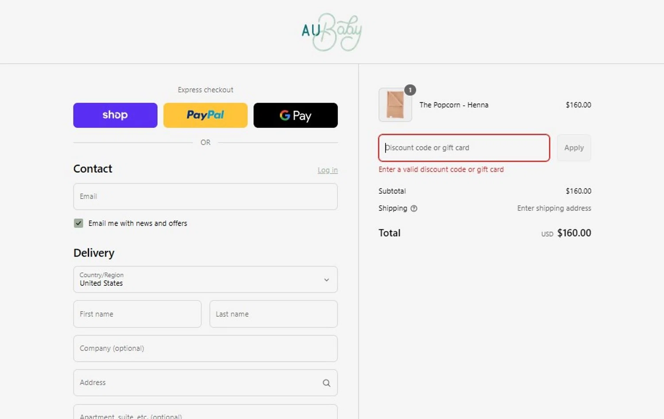Open The Popcorn - Henna product thumbnail
The width and height of the screenshot is (664, 419).
pyautogui.click(x=395, y=105)
